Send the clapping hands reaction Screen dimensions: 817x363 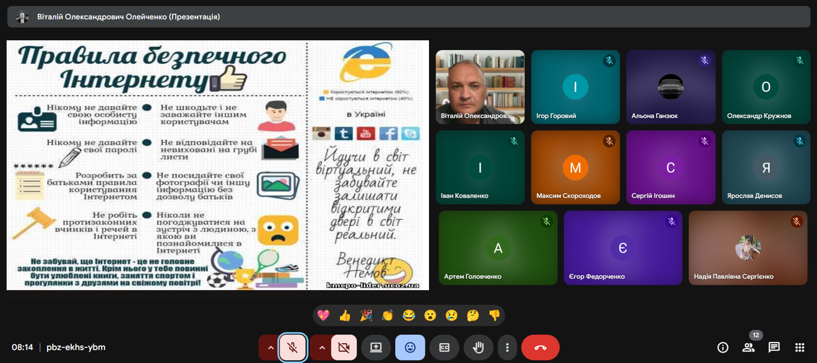(x=387, y=315)
